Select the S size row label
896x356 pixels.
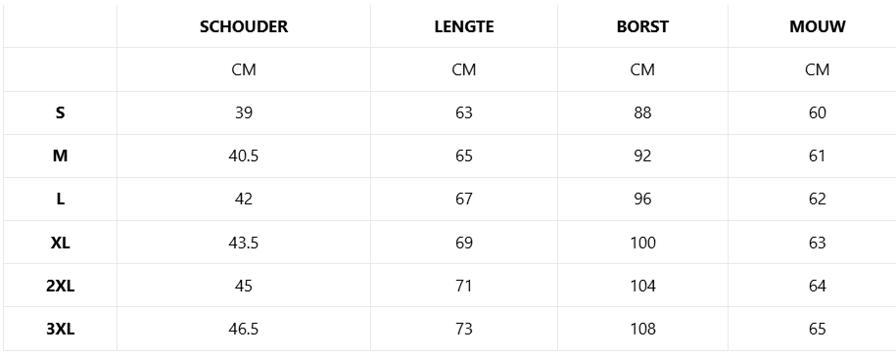point(60,113)
